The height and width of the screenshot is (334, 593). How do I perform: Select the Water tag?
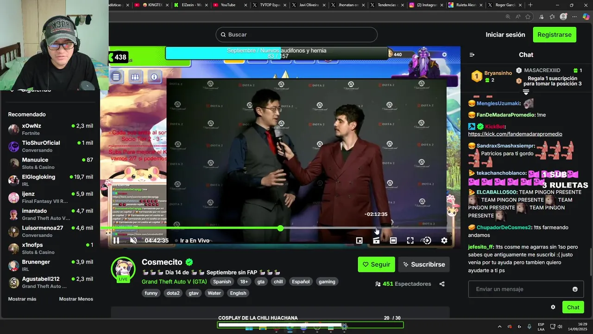[214, 293]
